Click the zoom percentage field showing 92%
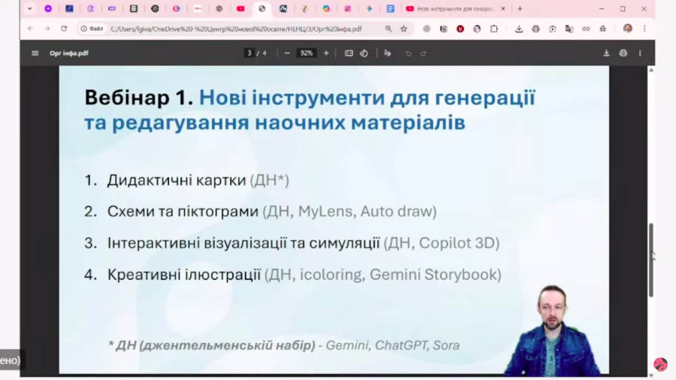Image resolution: width=676 pixels, height=380 pixels. 306,53
